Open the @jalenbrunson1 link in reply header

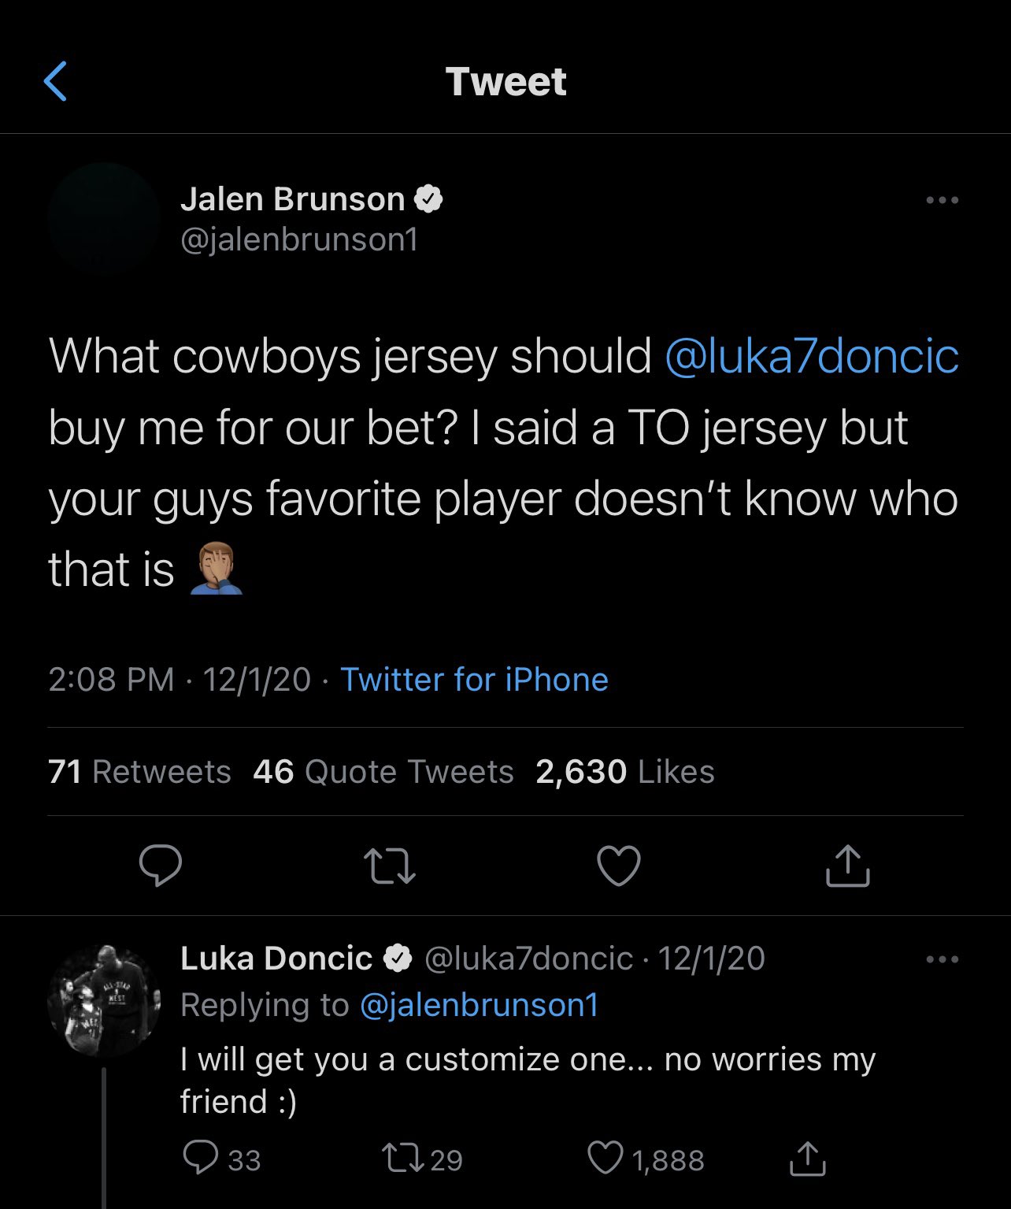[480, 1005]
